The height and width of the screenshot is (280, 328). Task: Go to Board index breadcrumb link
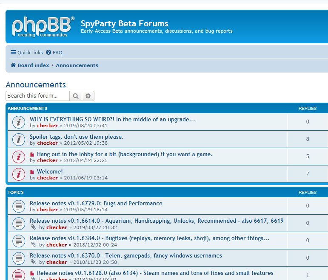33,65
